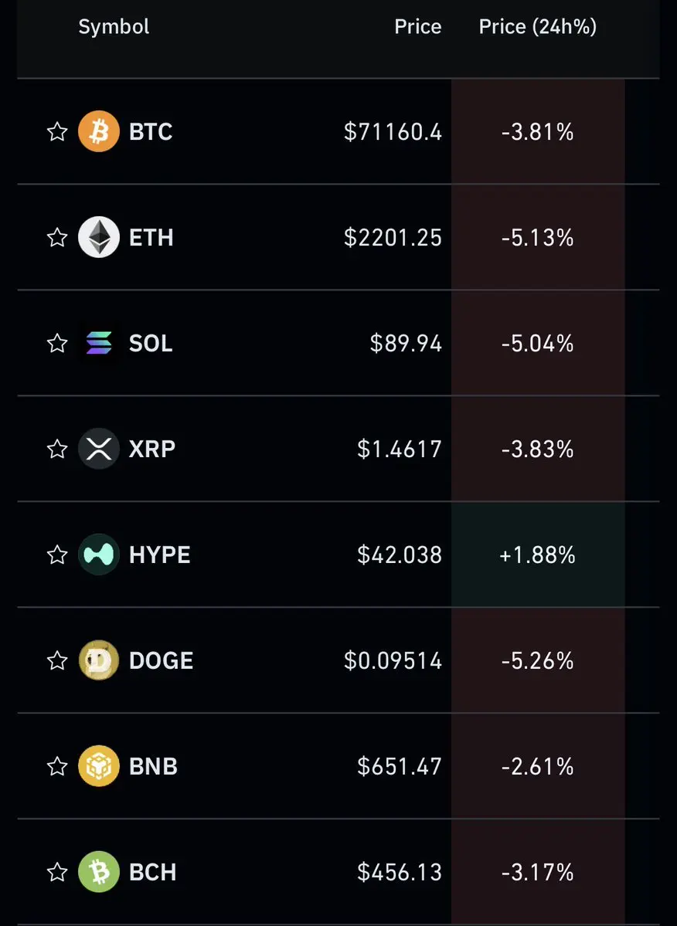Image resolution: width=677 pixels, height=926 pixels.
Task: Click HYPE's green +1.88% change cell
Action: 538,555
